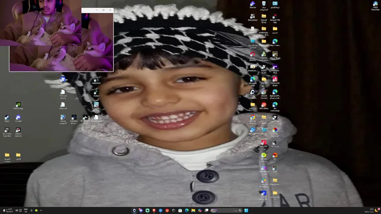Open Roblox Studio shortcut

pos(264,69)
